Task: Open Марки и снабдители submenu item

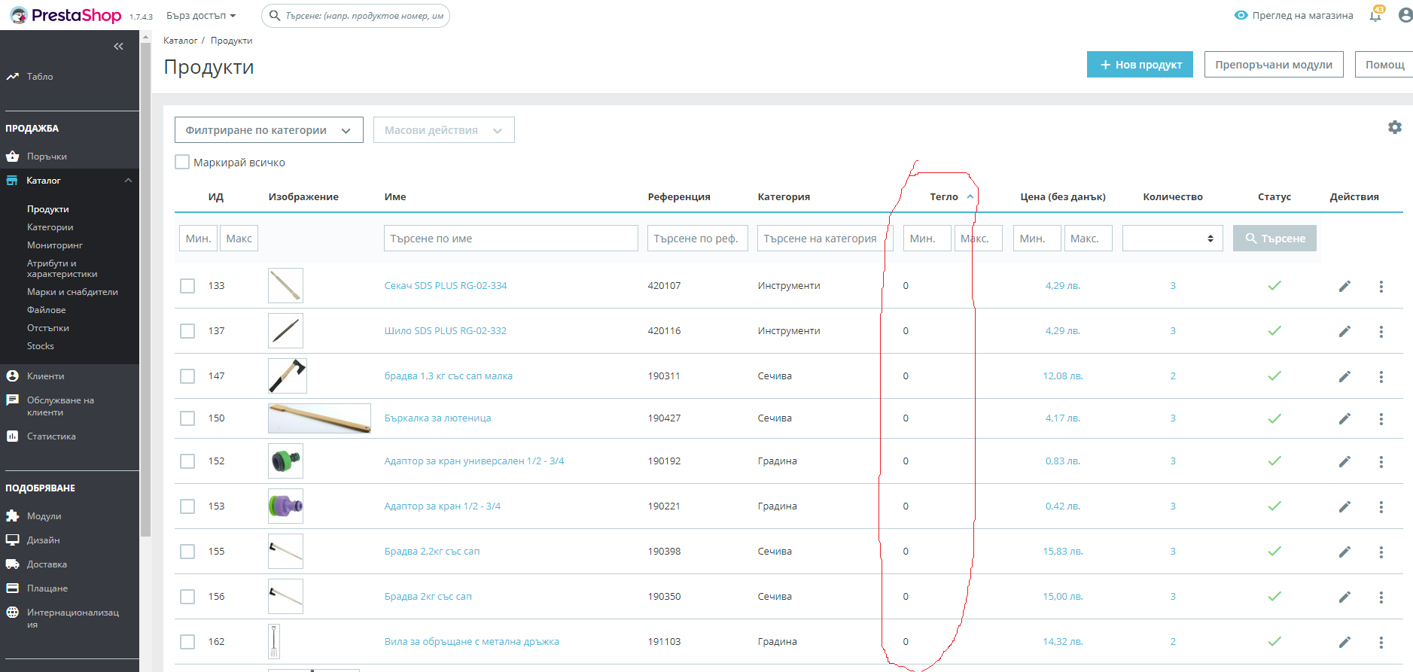Action: pos(72,292)
